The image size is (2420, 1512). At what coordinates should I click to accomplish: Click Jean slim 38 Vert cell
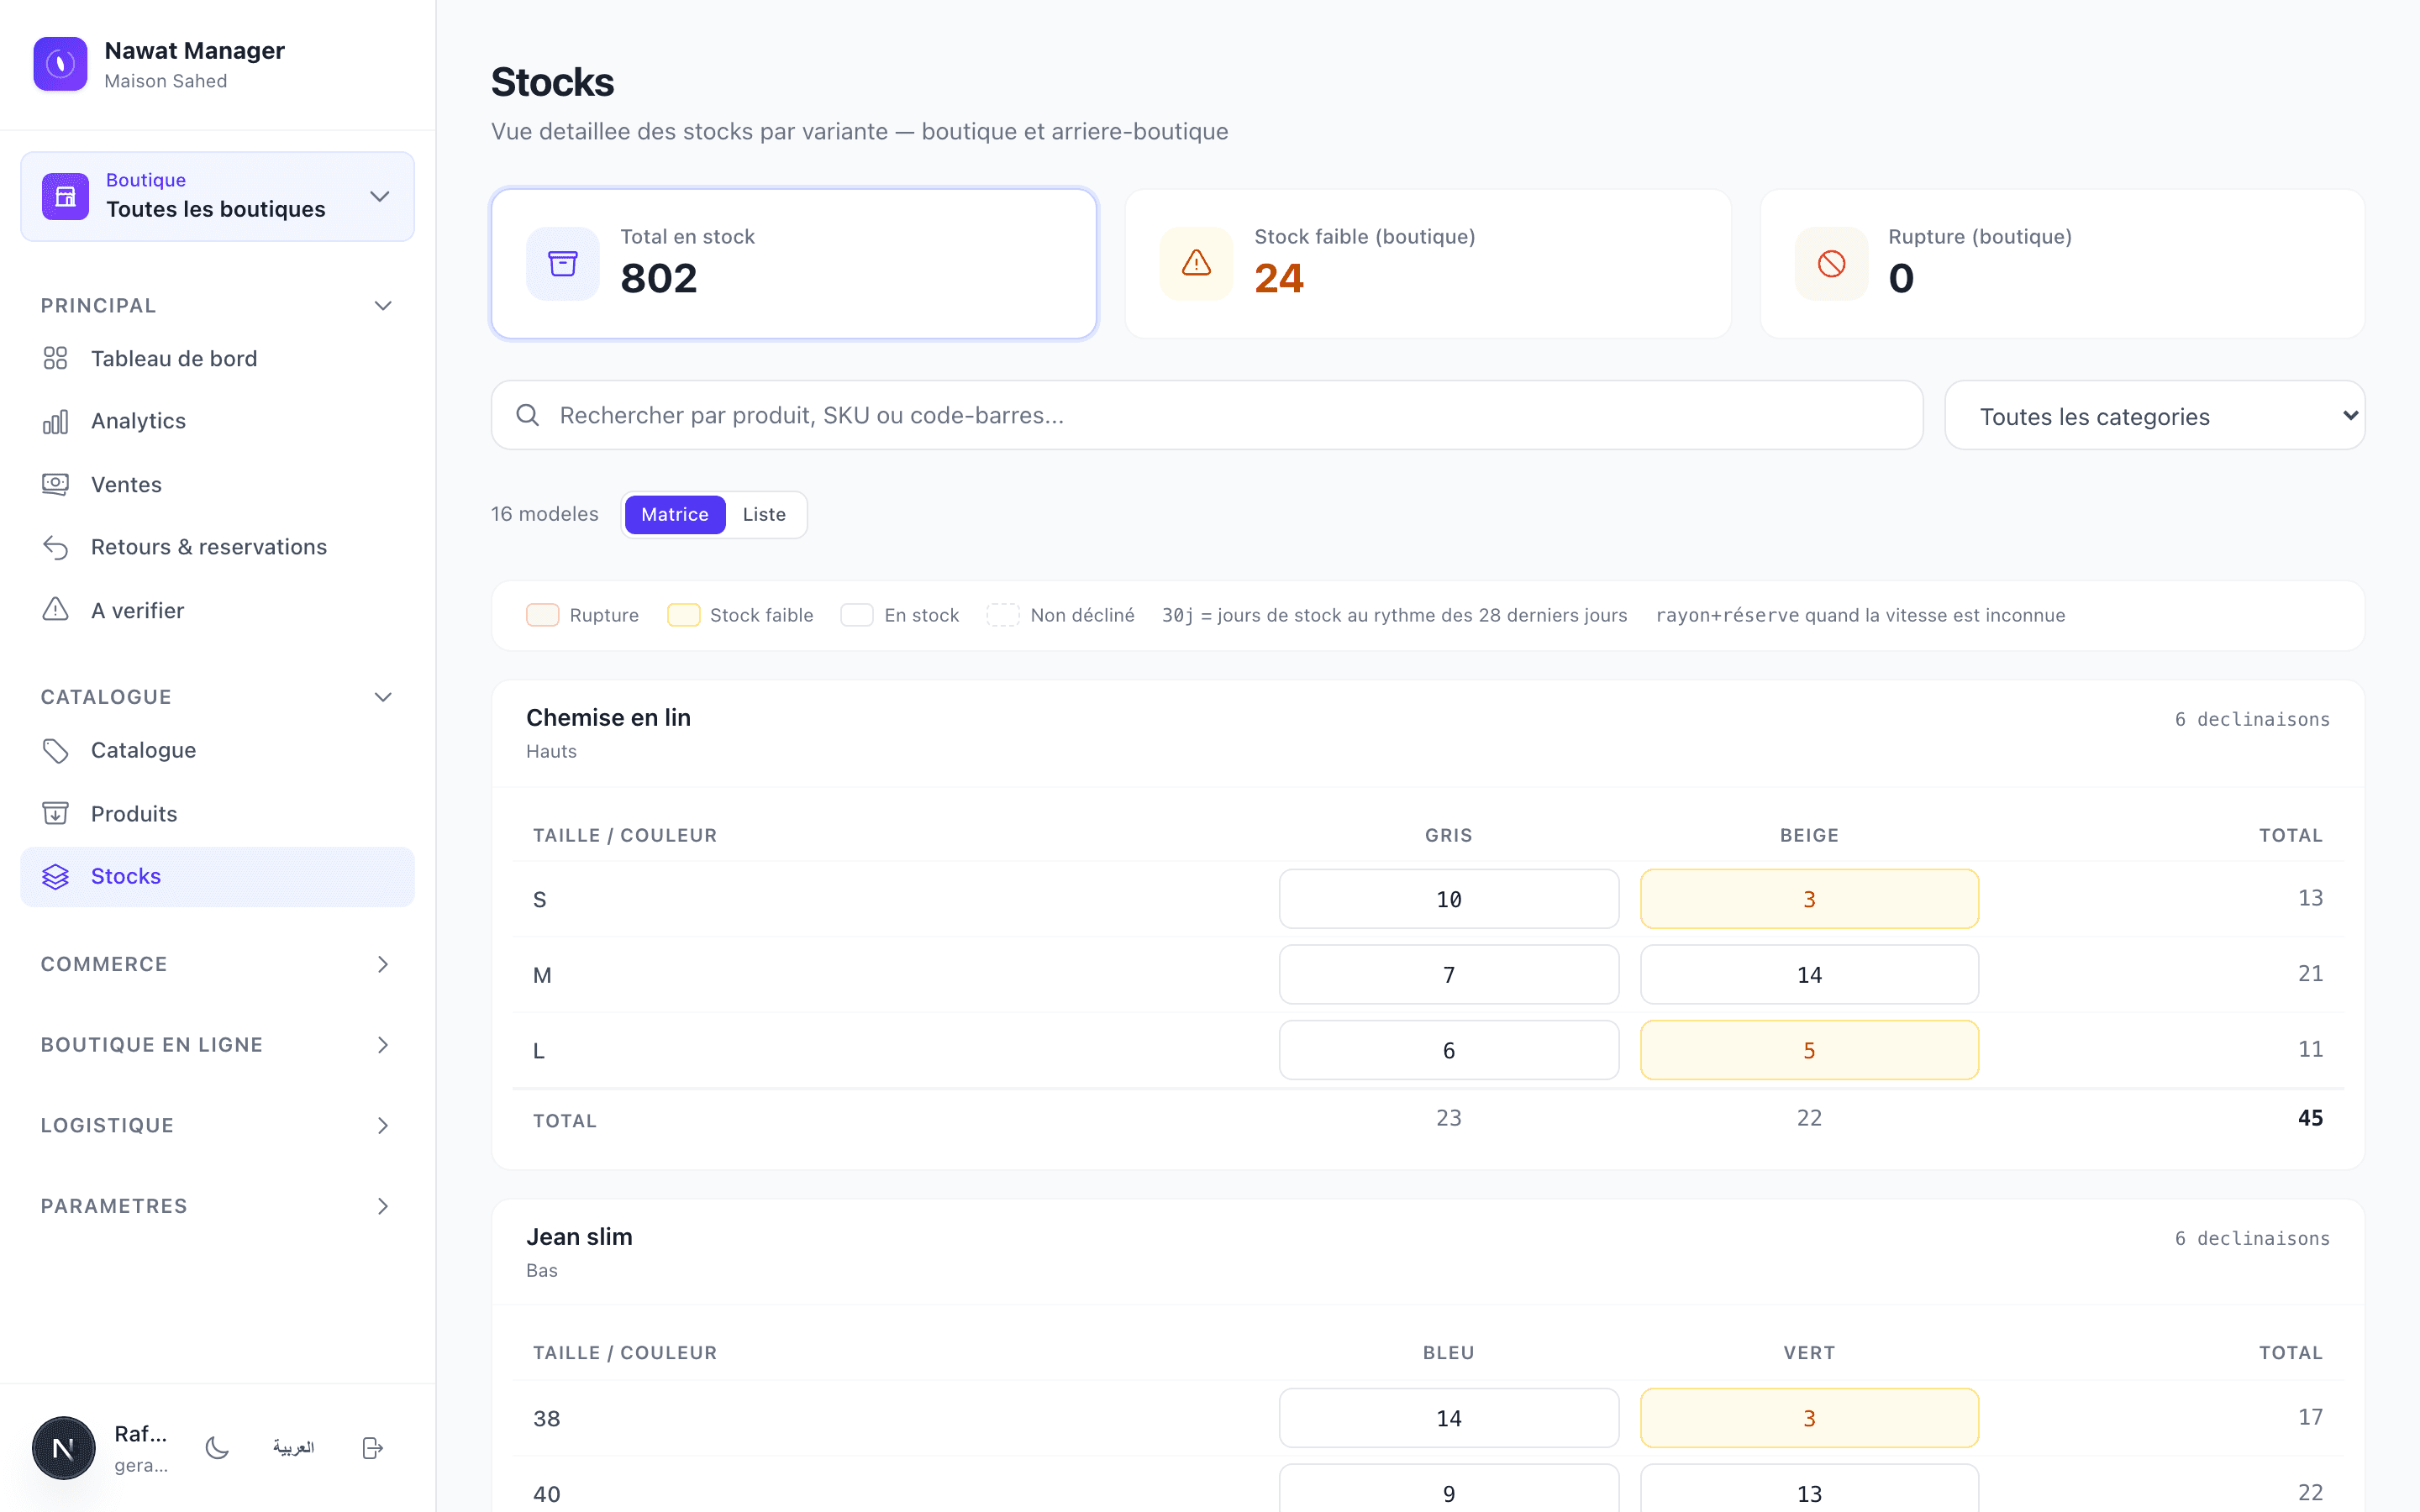[1809, 1418]
